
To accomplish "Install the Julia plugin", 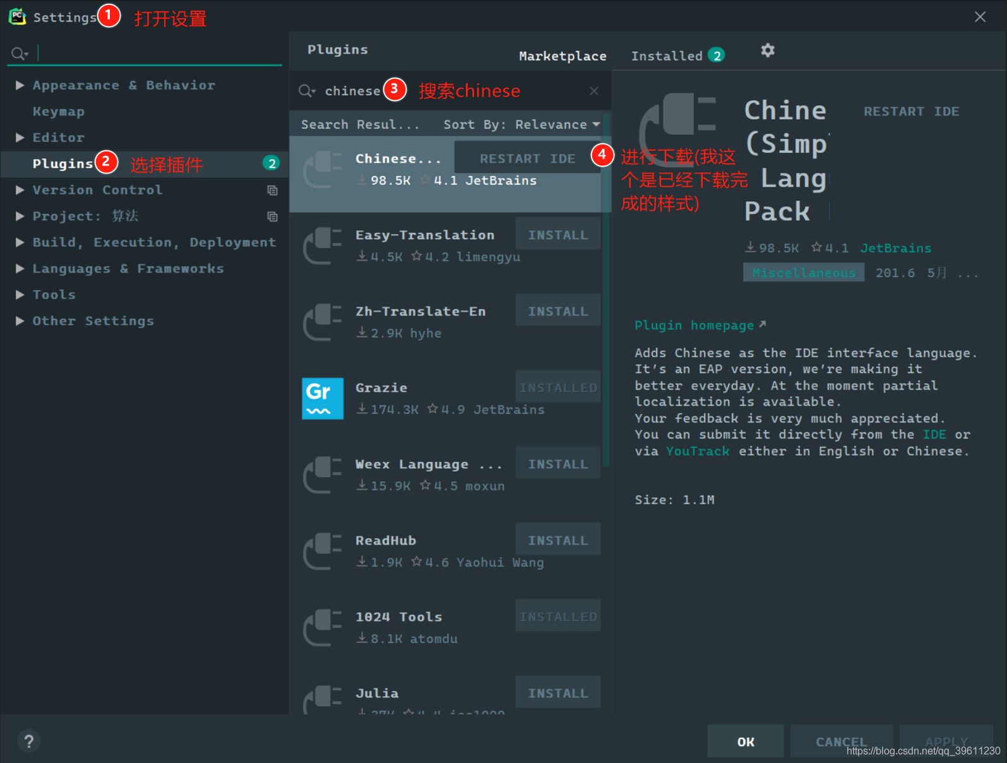I will tap(557, 693).
